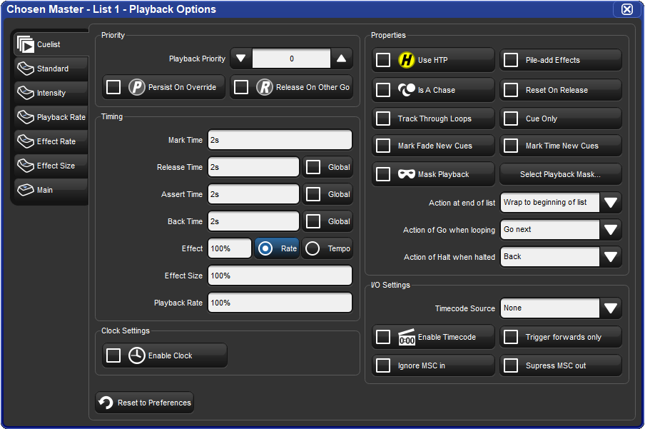Click the Main fader icon
645x429 pixels.
pyautogui.click(x=26, y=190)
